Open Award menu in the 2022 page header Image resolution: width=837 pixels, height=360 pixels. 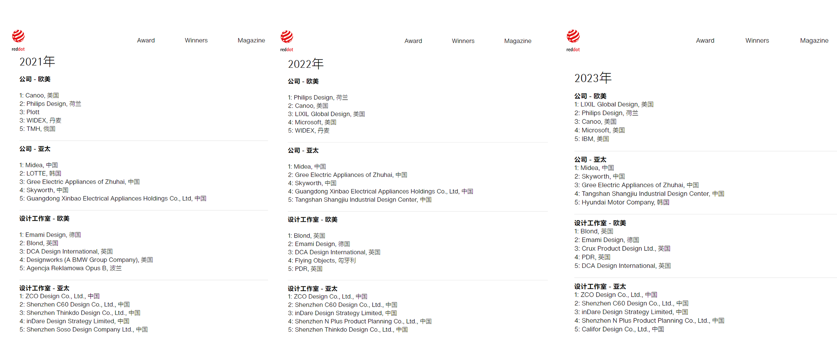pos(413,41)
